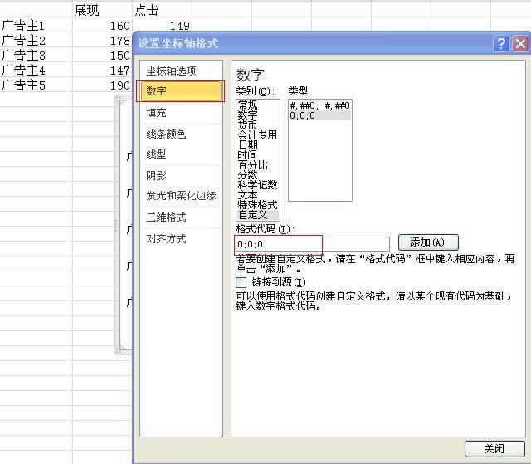Enable the 链接到源 checkbox
The width and height of the screenshot is (531, 464).
pos(241,282)
